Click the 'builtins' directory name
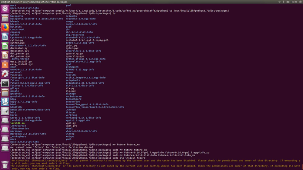 tap(16, 27)
